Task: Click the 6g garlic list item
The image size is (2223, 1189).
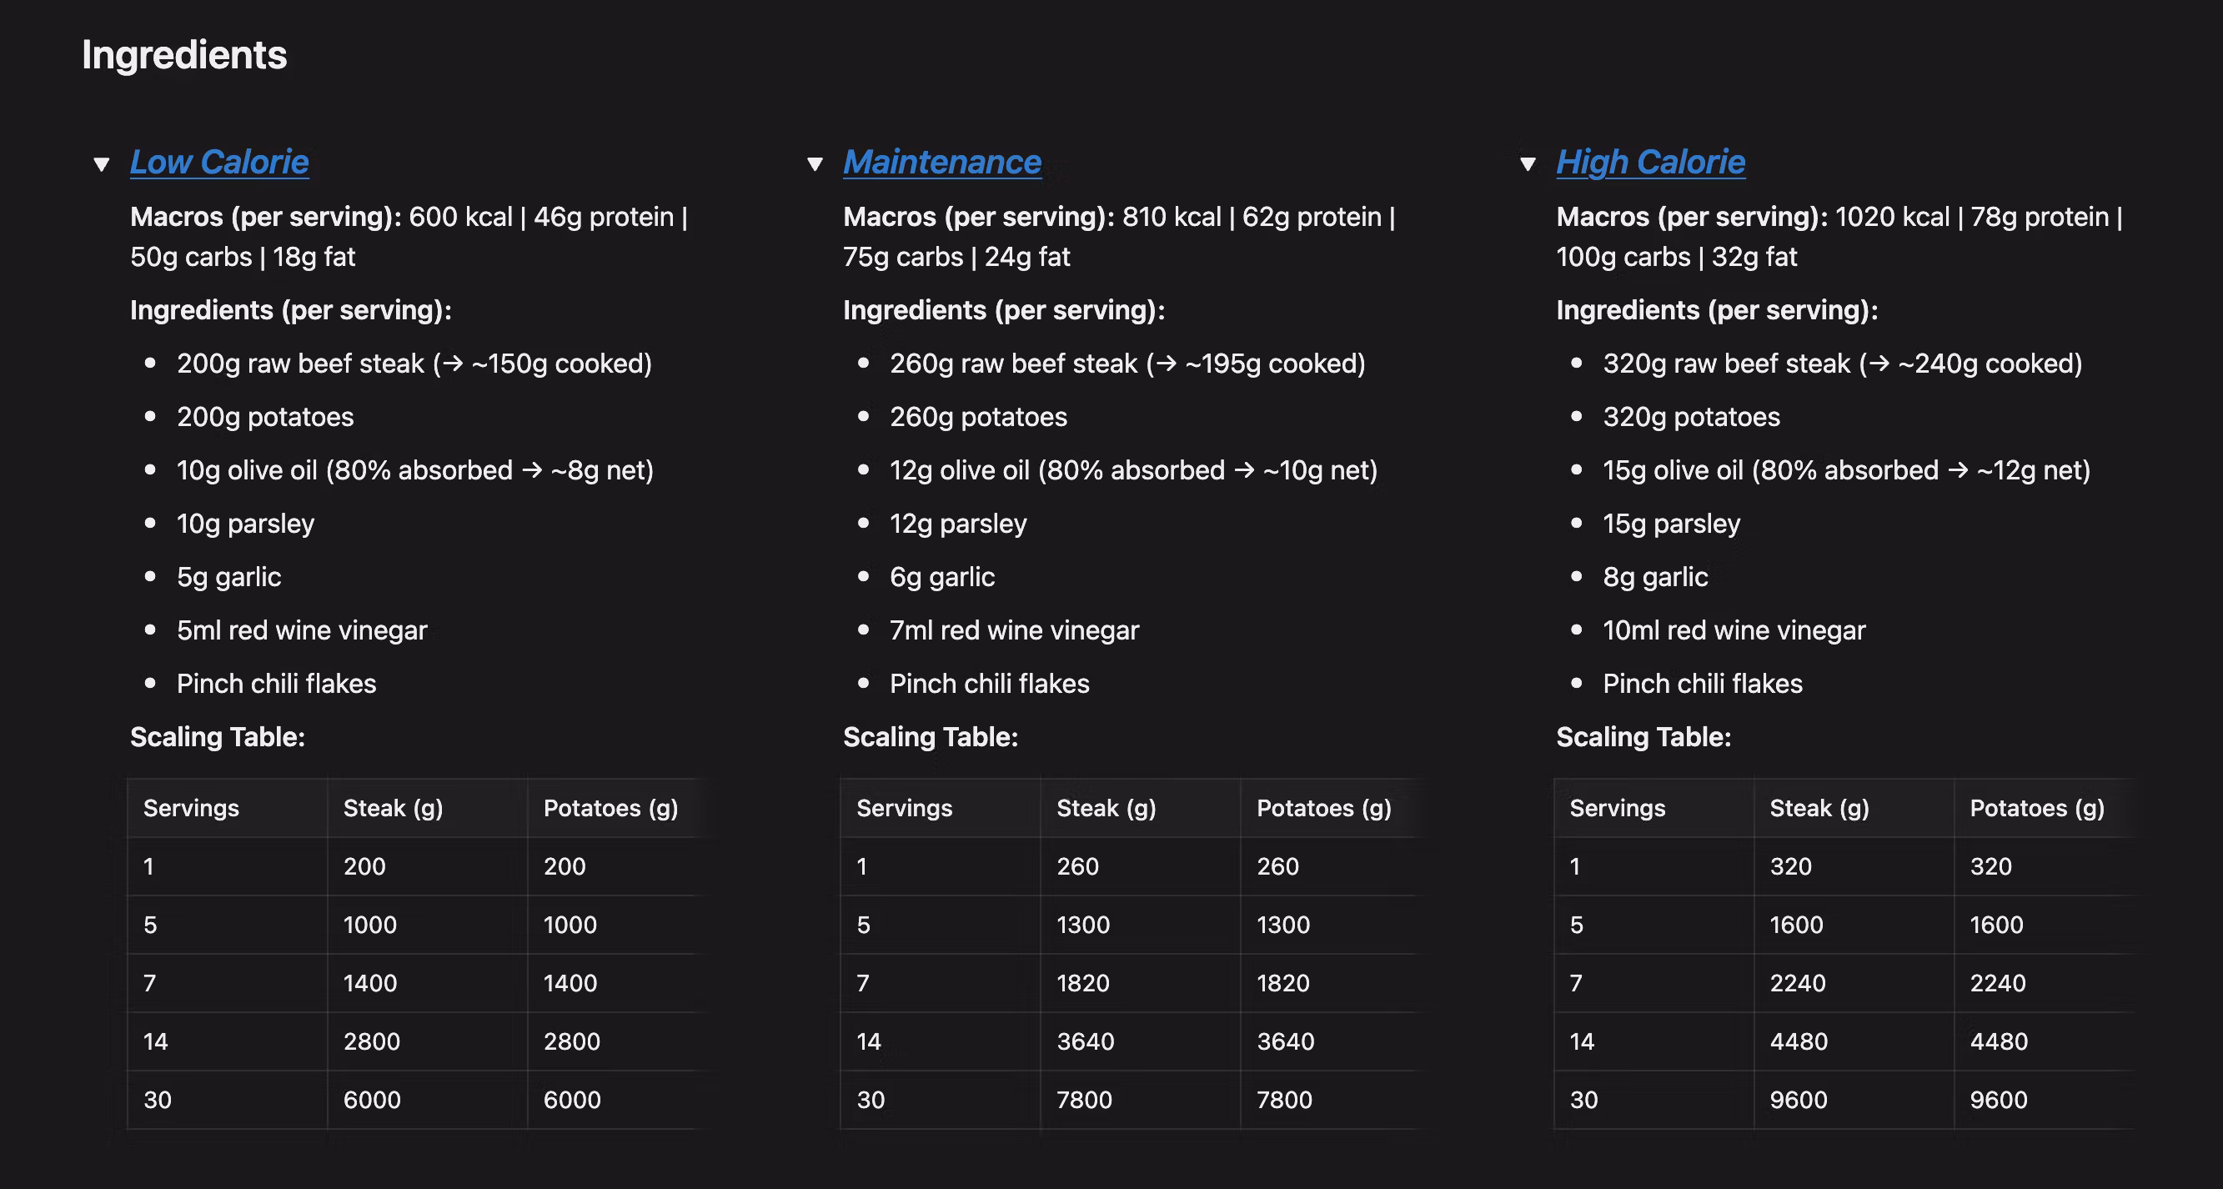Action: pyautogui.click(x=942, y=577)
